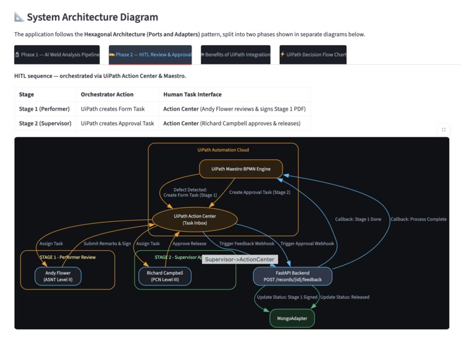Click the Human Task Interface column header
This screenshot has height=354, width=461.
coord(235,95)
